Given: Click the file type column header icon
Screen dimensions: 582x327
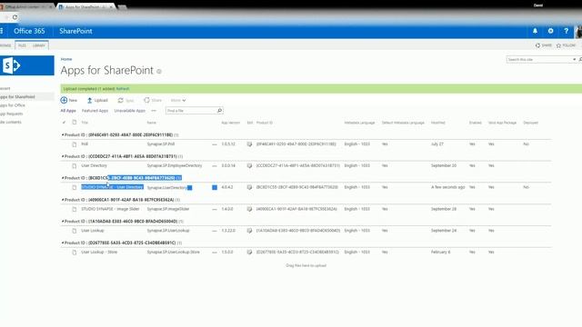Looking at the screenshot, I should [x=75, y=123].
